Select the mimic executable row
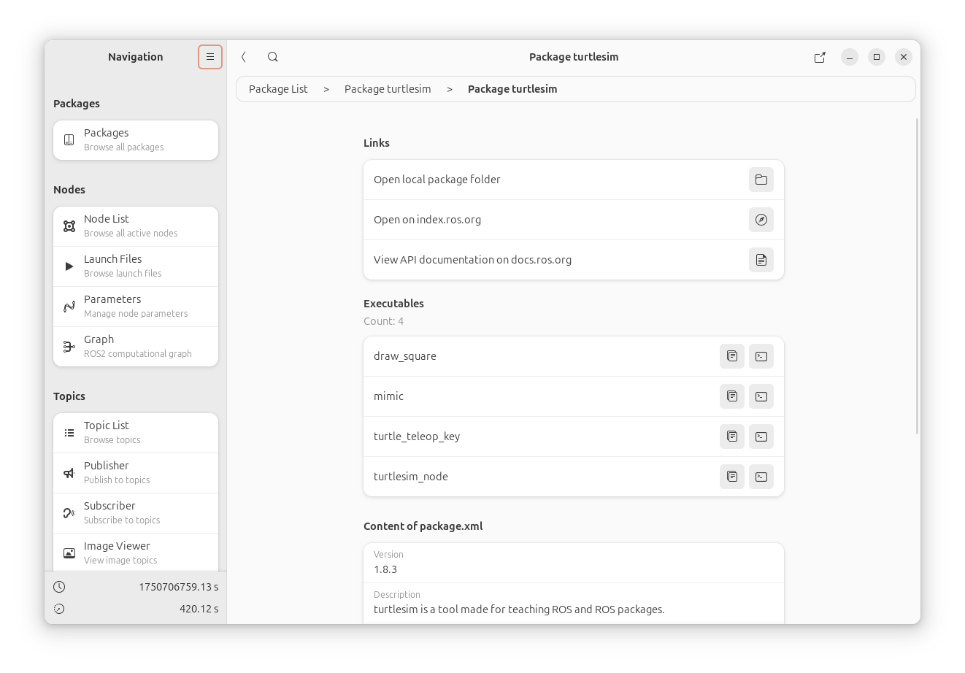Screen dimensions: 965x673 [574, 396]
